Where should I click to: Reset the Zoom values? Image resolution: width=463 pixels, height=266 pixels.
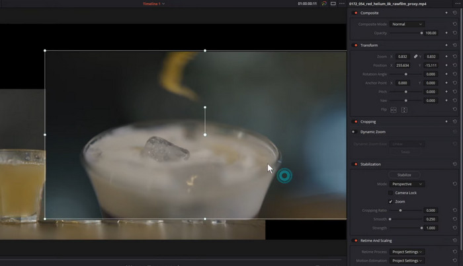(x=455, y=57)
